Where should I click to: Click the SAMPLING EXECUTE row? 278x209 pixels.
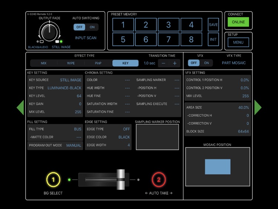point(158,104)
